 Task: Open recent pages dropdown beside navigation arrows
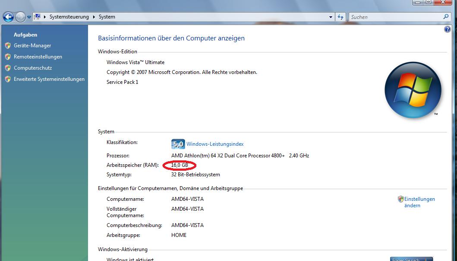[x=29, y=17]
